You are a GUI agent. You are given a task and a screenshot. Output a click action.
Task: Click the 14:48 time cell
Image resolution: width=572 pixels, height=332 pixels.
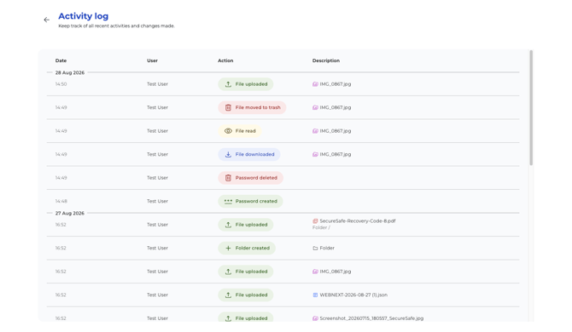point(61,202)
